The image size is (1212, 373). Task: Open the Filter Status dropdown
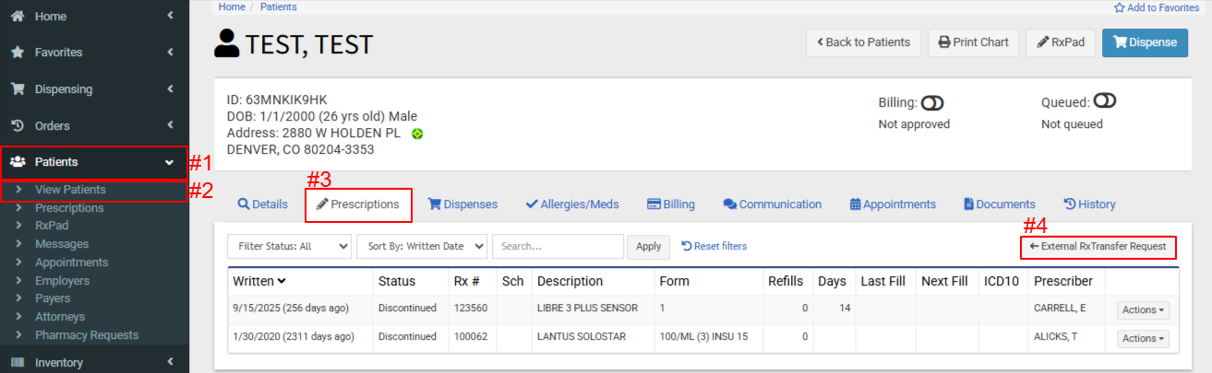pyautogui.click(x=290, y=247)
